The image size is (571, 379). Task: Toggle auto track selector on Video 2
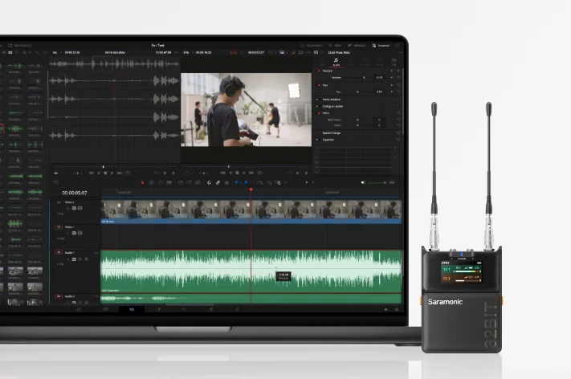(74, 208)
